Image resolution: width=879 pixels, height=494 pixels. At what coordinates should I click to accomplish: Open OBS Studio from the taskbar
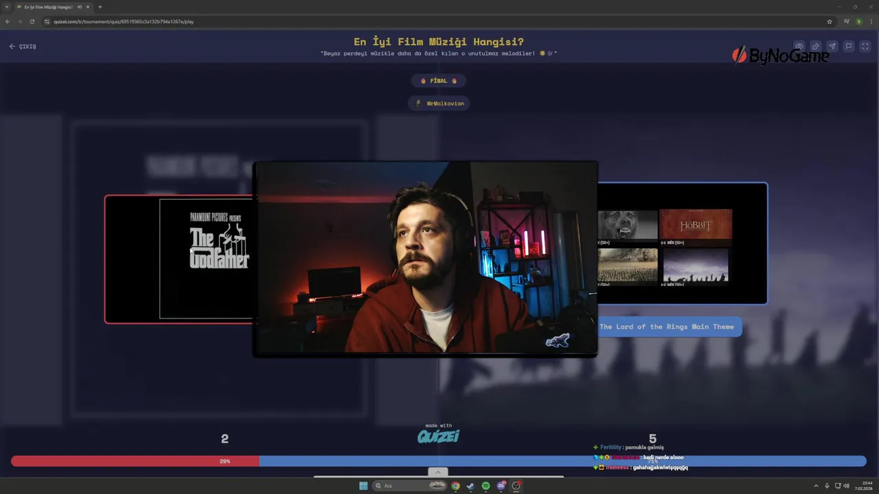pyautogui.click(x=516, y=486)
